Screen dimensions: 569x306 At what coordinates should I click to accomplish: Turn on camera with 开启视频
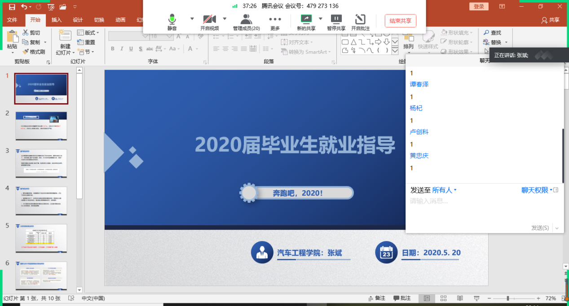209,19
